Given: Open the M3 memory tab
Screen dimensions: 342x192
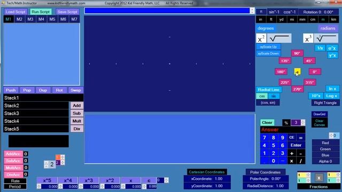Looking at the screenshot, I should (x=30, y=19).
